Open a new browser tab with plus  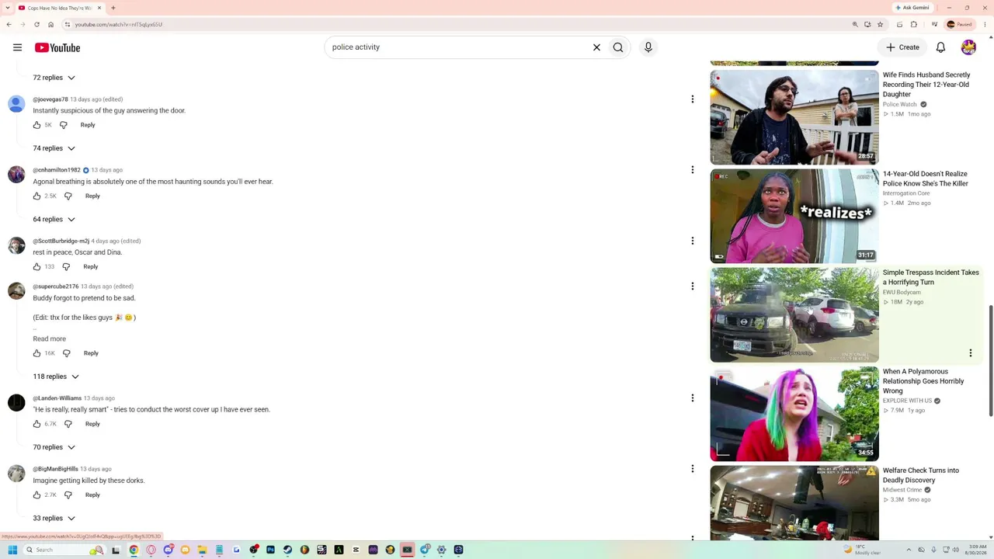tap(113, 8)
